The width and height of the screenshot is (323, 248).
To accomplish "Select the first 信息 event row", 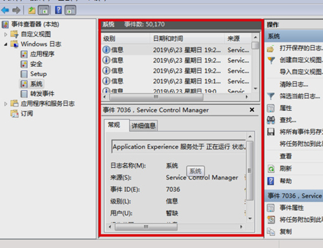I will coord(176,50).
